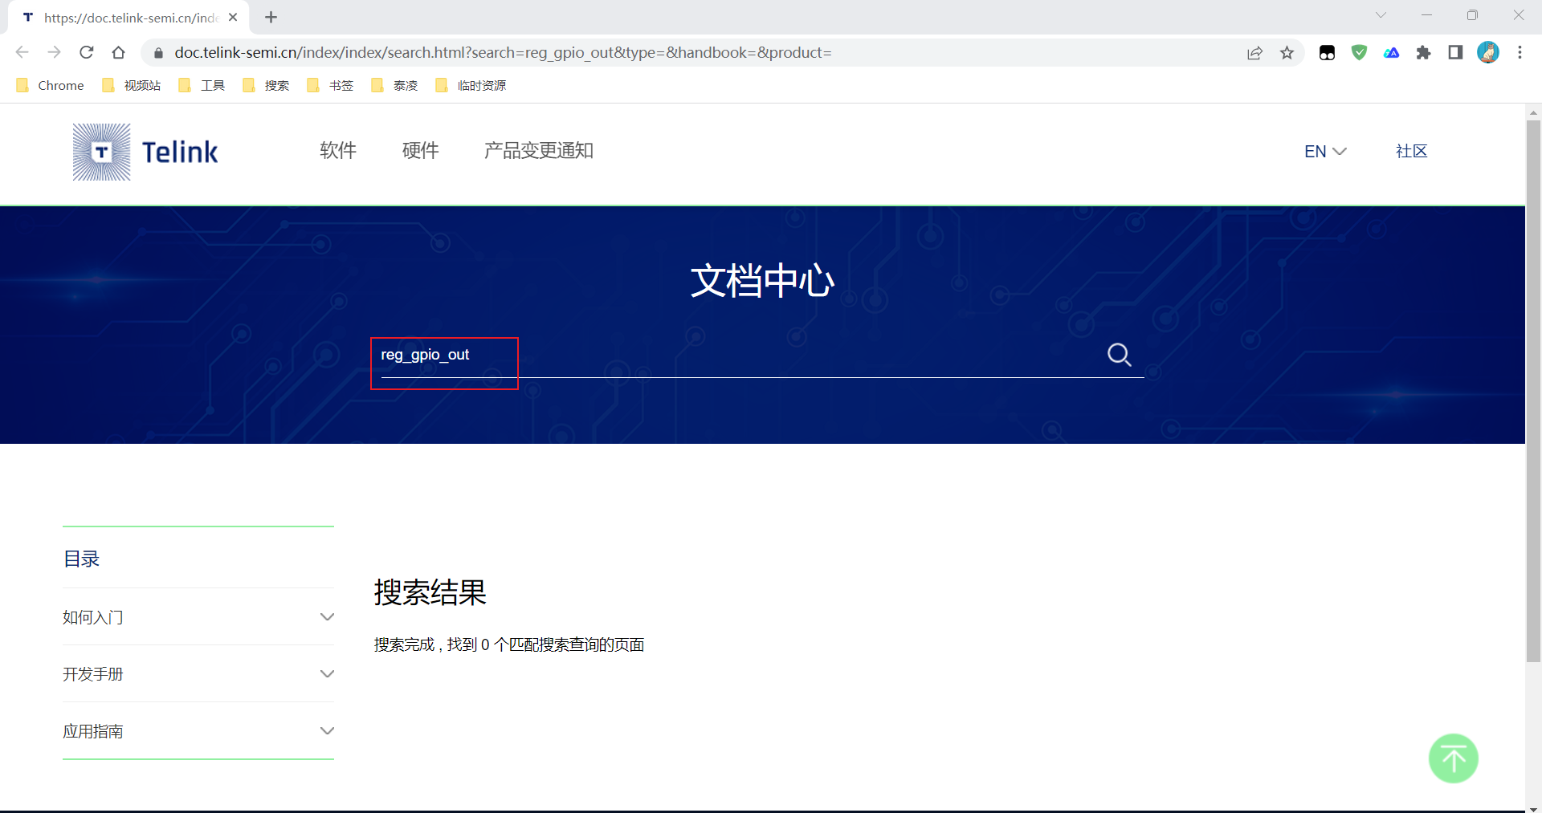
Task: Click the black extension icon in toolbar
Action: [1327, 53]
